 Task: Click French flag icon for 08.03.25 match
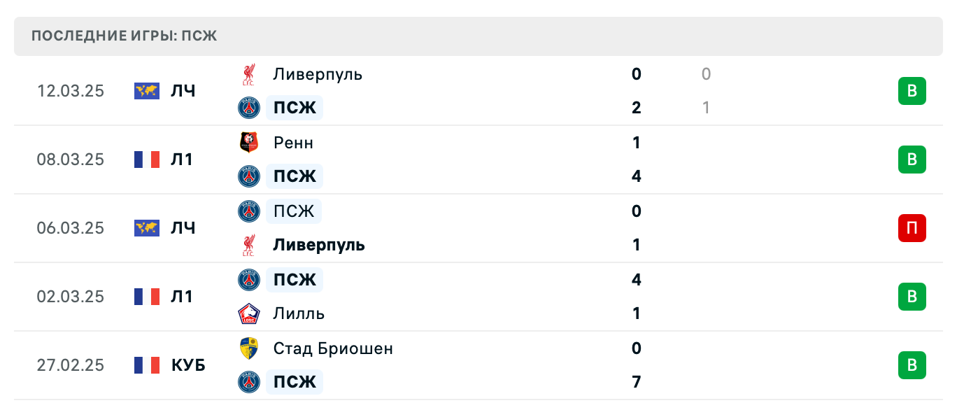(x=147, y=160)
